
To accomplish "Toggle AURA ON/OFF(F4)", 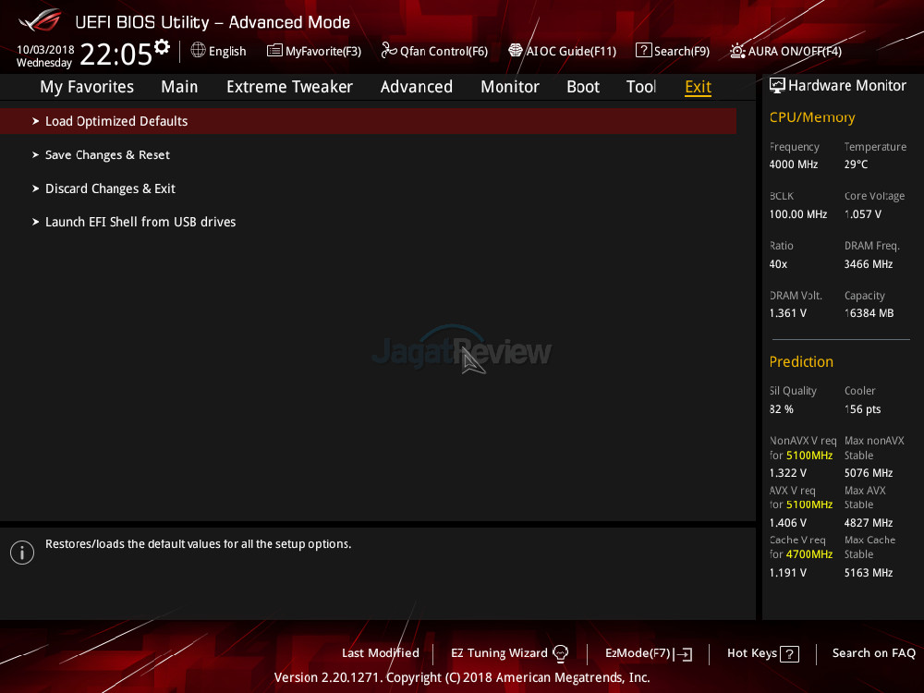I will pos(795,51).
